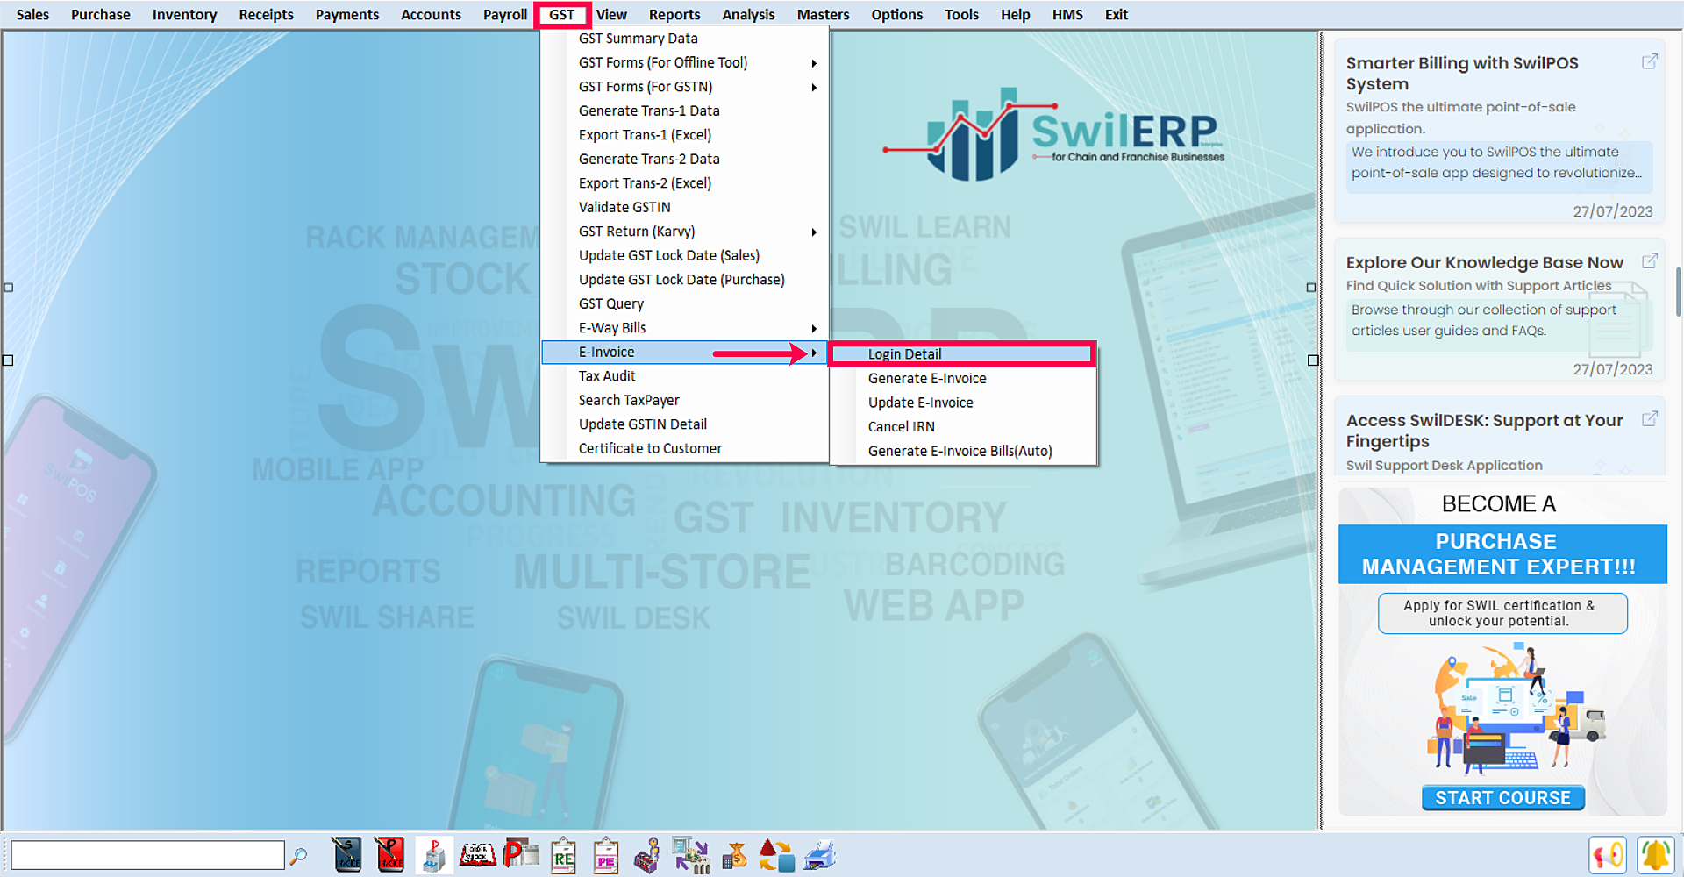Click the money bag calculator icon
Viewport: 1684px width, 877px height.
[734, 855]
